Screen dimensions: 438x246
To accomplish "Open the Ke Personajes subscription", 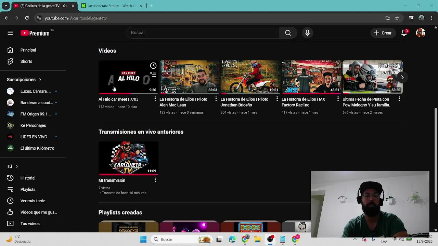I will pyautogui.click(x=33, y=125).
